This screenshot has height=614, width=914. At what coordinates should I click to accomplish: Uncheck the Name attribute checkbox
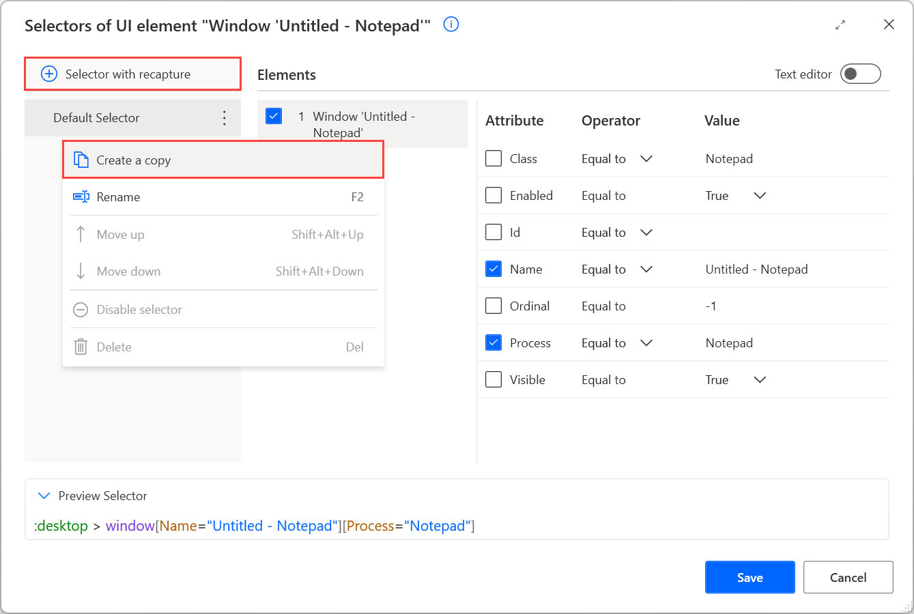pyautogui.click(x=494, y=269)
